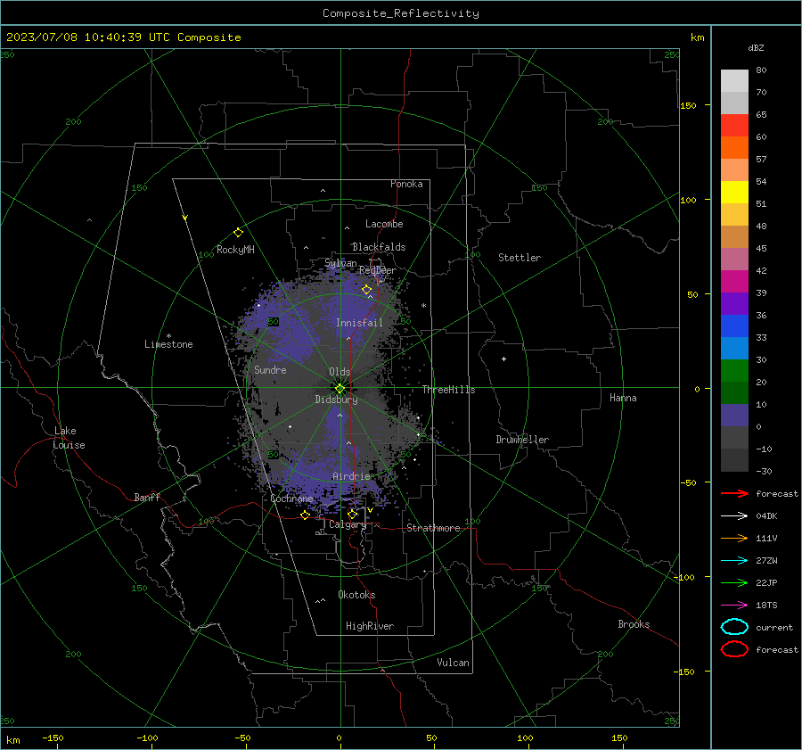Click the Limestone label
The height and width of the screenshot is (750, 802).
pos(168,344)
